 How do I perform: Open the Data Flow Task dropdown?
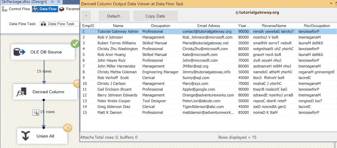point(59,24)
